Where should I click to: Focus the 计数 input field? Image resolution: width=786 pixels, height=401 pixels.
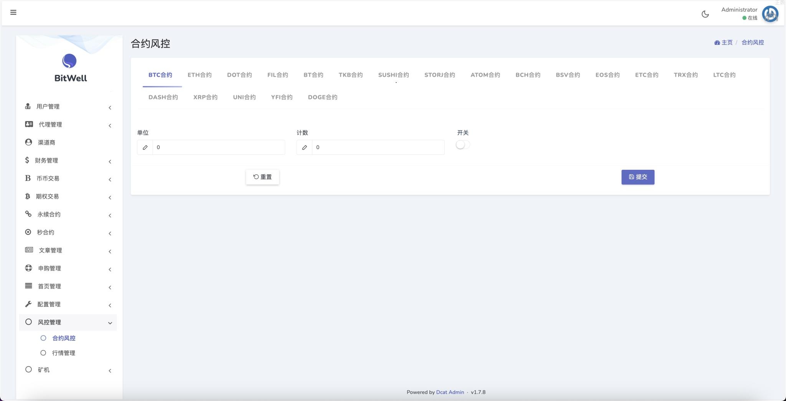[378, 147]
